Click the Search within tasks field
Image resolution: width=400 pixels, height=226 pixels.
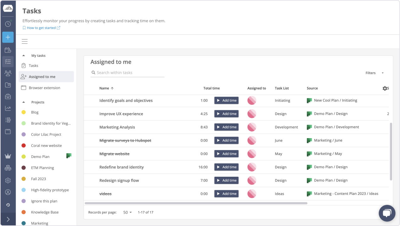click(x=127, y=73)
